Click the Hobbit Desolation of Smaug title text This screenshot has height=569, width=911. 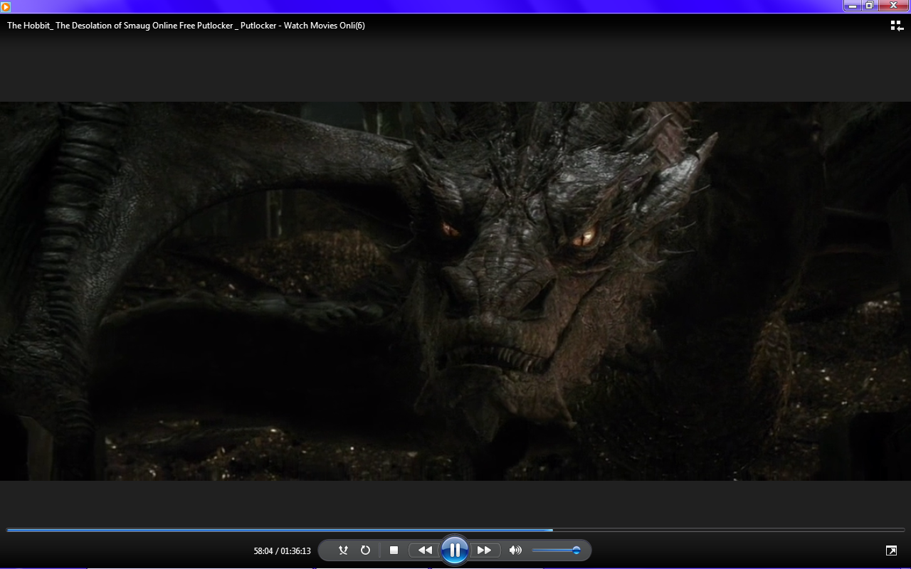click(x=186, y=26)
